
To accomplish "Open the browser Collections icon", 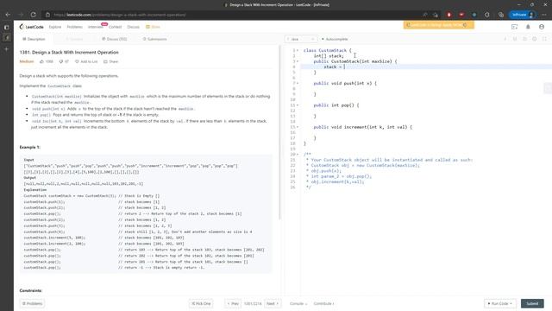I will [x=501, y=15].
